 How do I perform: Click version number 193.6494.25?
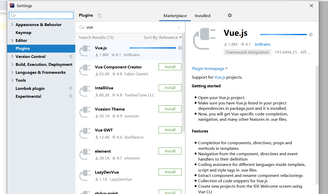pos(286,52)
